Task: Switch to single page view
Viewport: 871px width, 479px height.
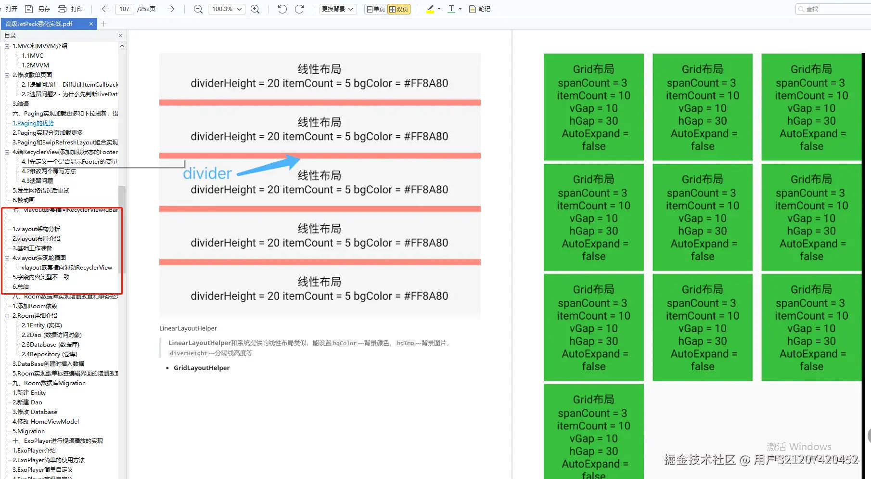Action: 376,9
